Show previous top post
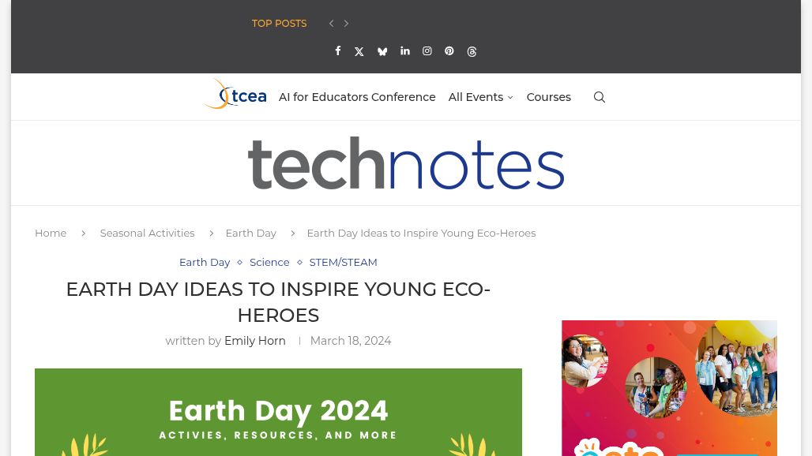The width and height of the screenshot is (812, 456). click(x=332, y=24)
